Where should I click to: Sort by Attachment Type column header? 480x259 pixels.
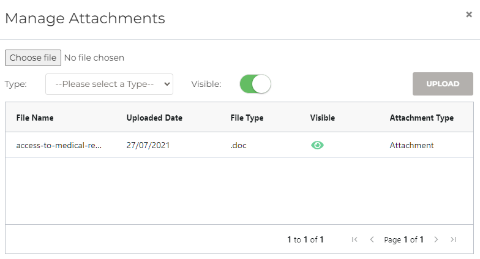421,118
